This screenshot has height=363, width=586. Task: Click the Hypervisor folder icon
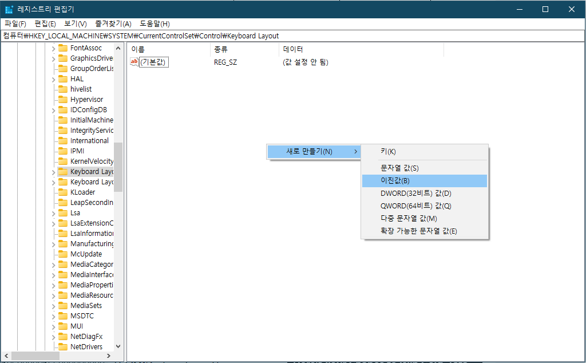63,99
